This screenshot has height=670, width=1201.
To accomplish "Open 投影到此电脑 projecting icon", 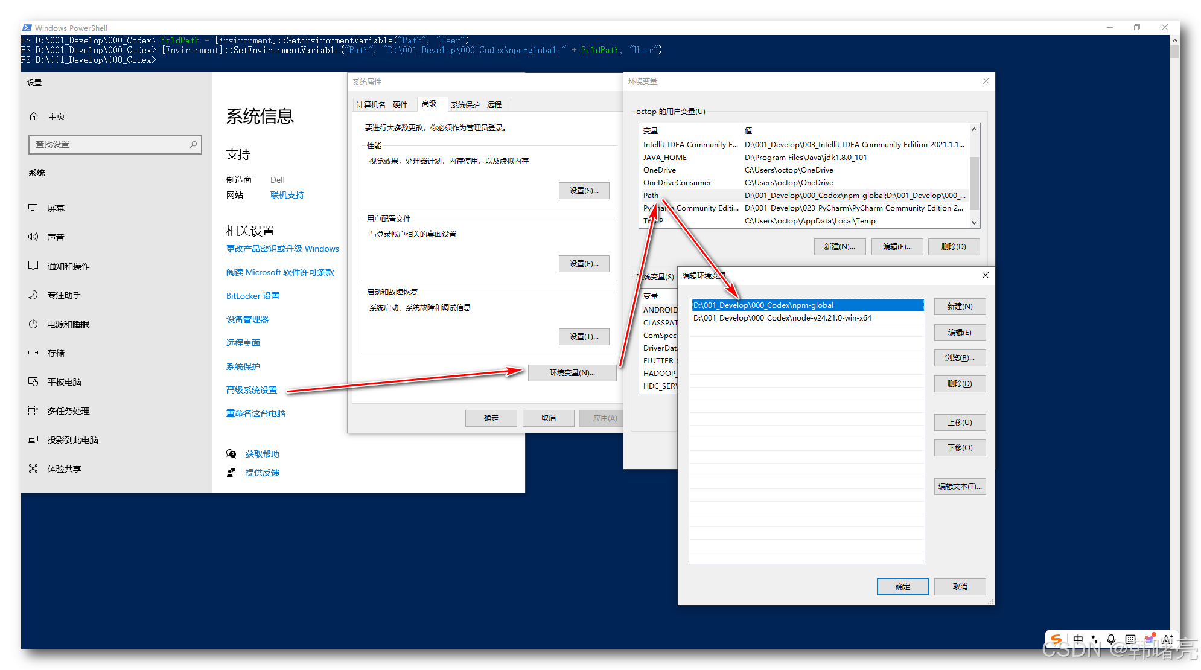I will pos(33,439).
